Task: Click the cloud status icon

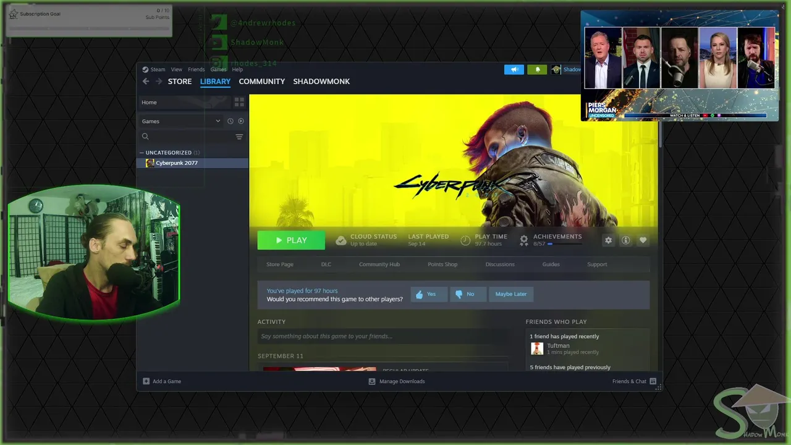Action: pyautogui.click(x=341, y=240)
